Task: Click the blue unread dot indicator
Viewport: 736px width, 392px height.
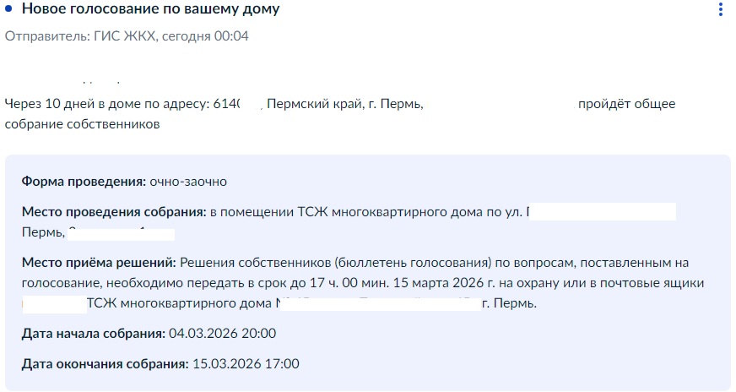Action: pyautogui.click(x=8, y=9)
